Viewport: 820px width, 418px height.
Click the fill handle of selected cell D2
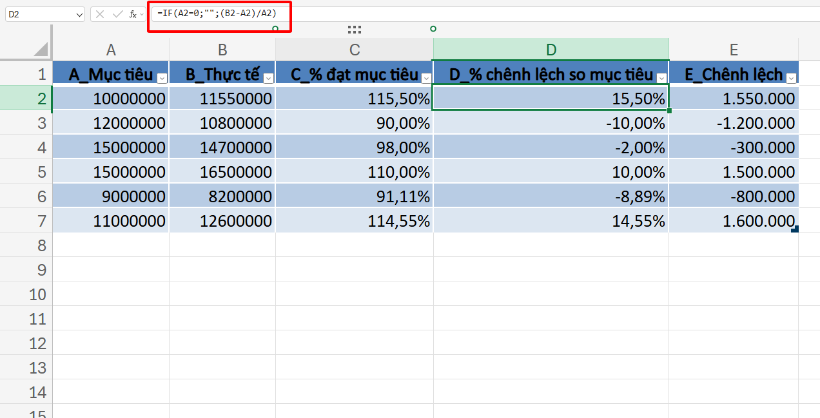(x=669, y=111)
